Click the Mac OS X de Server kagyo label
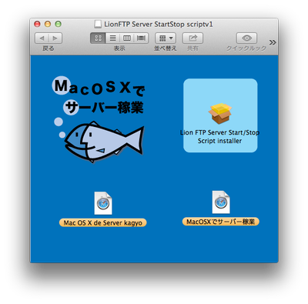The width and height of the screenshot is (308, 304). 103,222
